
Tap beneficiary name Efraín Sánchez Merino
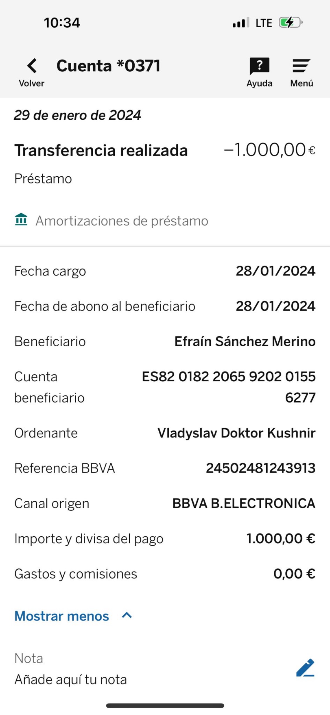(245, 341)
